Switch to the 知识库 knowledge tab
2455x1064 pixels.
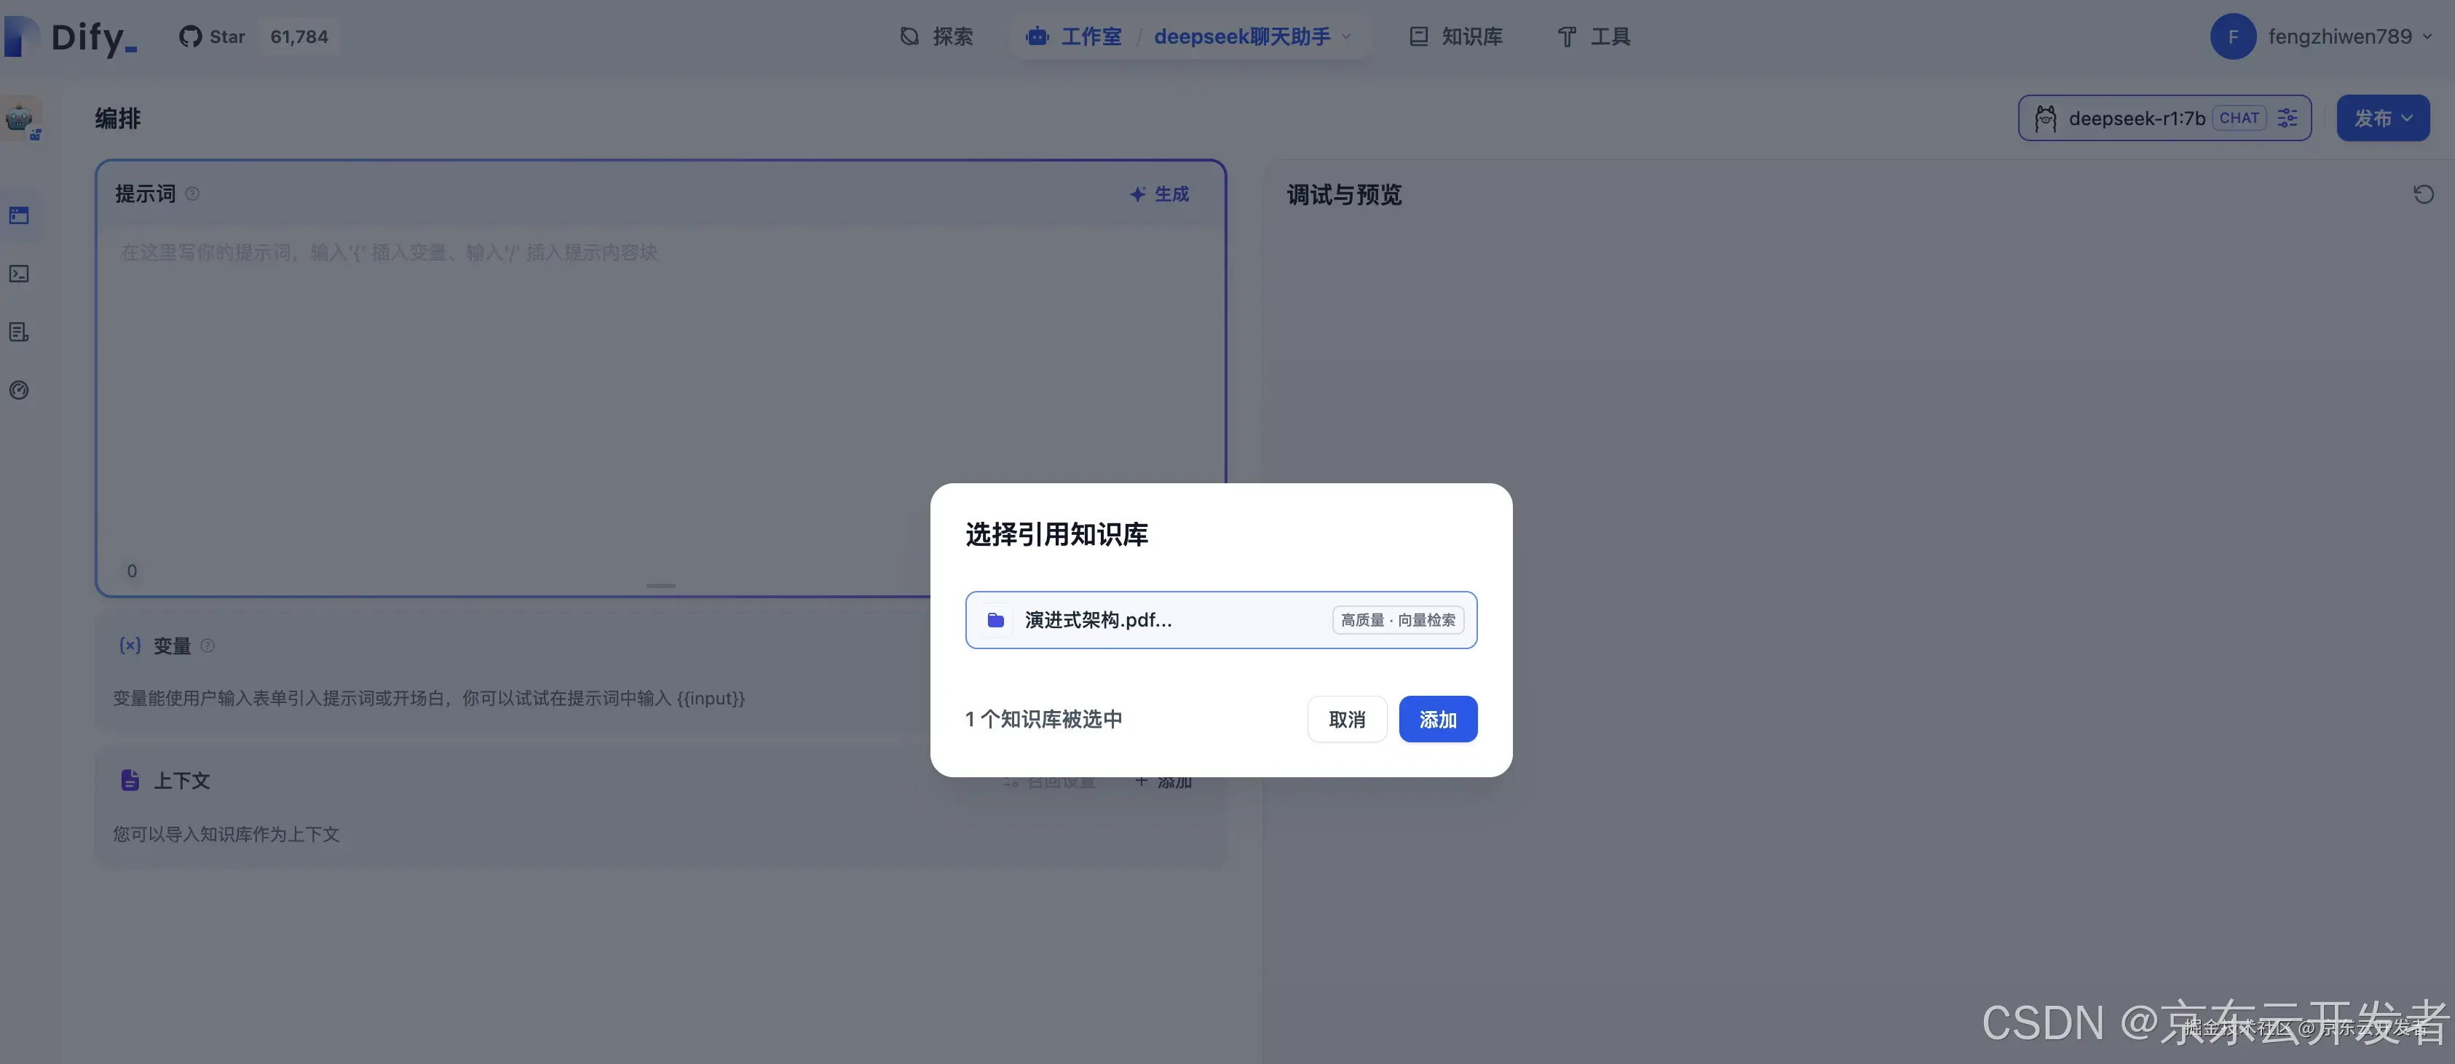pyautogui.click(x=1455, y=36)
